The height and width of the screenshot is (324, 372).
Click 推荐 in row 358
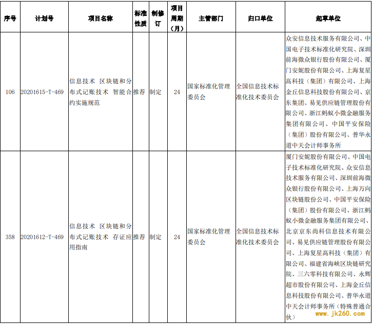coord(139,237)
